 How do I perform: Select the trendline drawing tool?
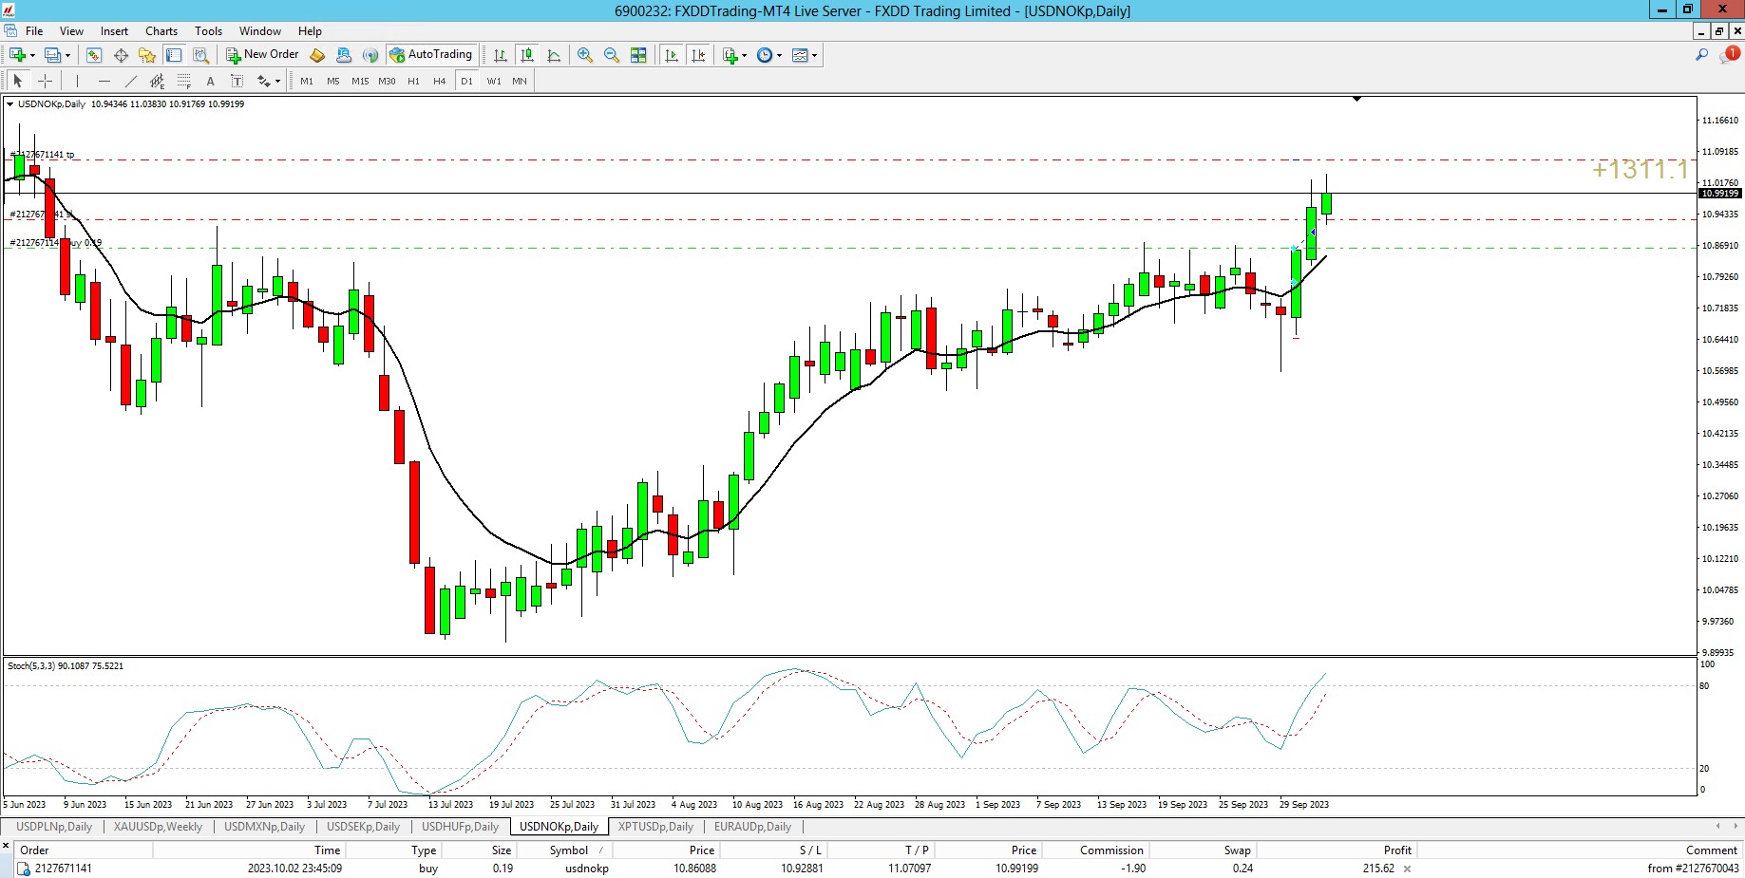click(x=131, y=81)
